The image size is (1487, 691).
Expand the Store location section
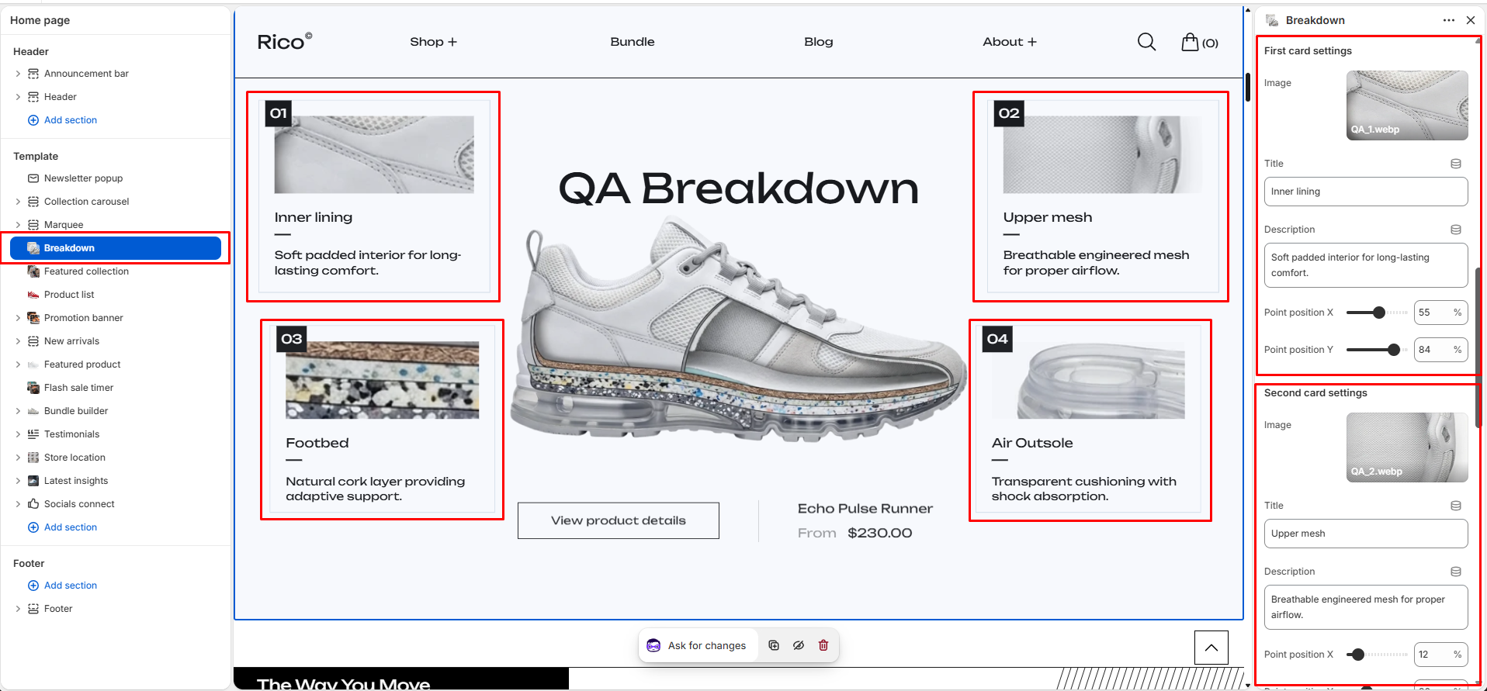pos(18,458)
